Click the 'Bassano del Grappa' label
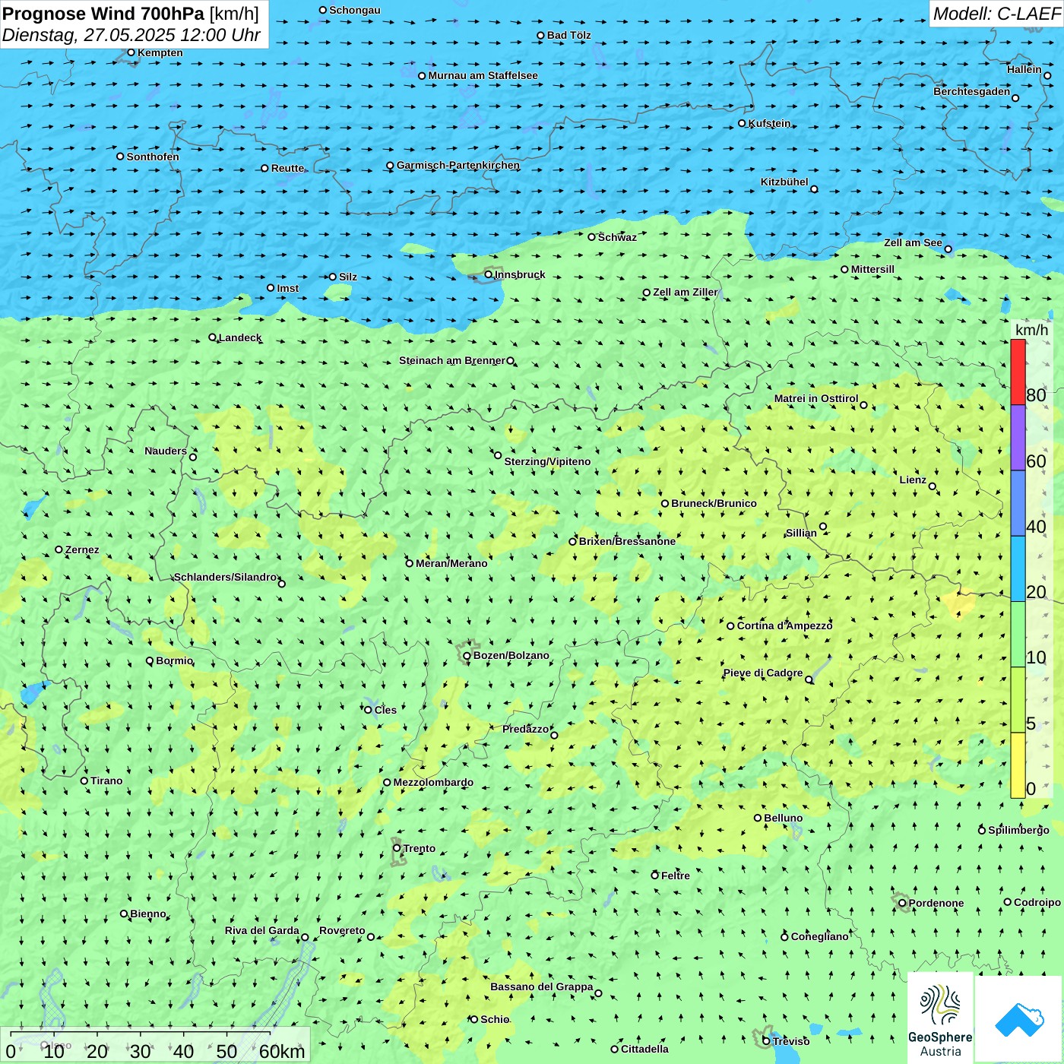This screenshot has width=1064, height=1064. pyautogui.click(x=542, y=986)
